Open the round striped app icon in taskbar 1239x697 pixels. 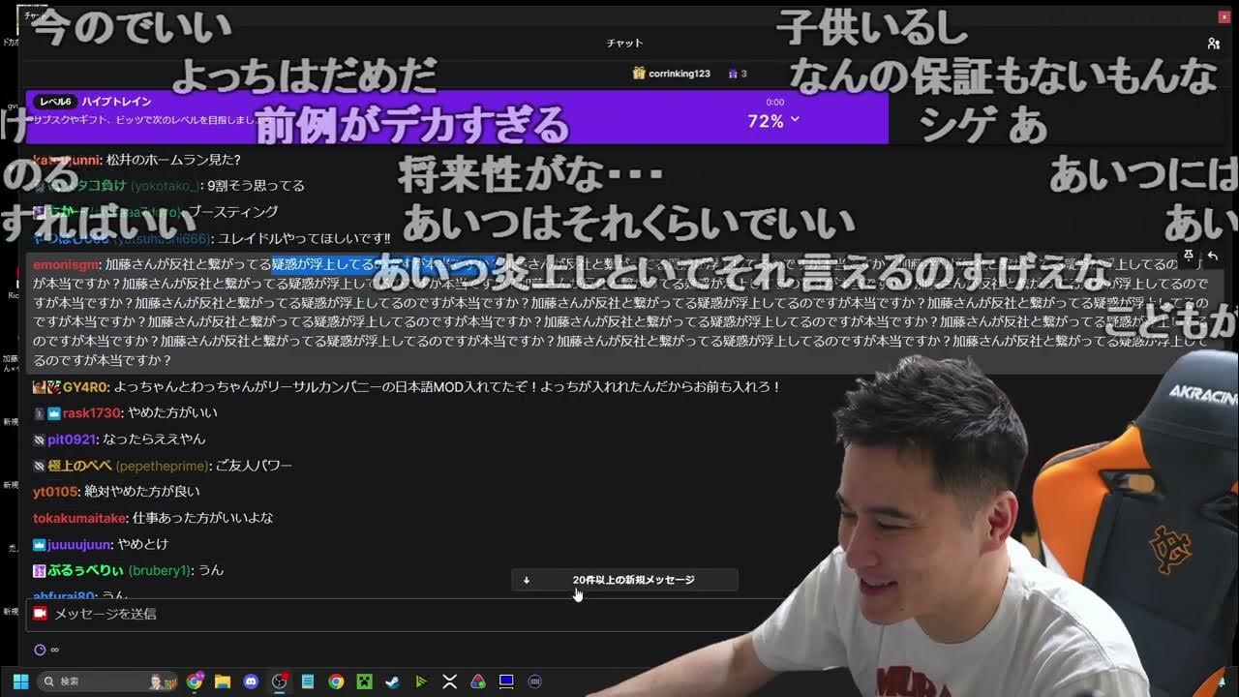pos(534,682)
